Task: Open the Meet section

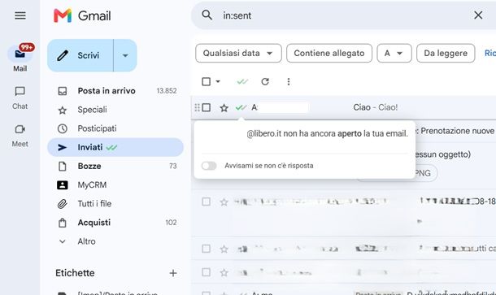Action: (x=20, y=136)
